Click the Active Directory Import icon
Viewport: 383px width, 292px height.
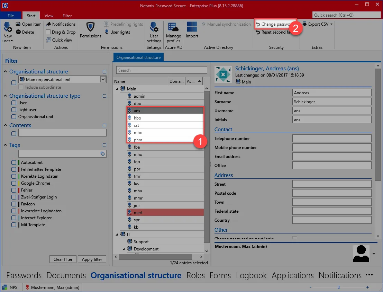click(192, 27)
